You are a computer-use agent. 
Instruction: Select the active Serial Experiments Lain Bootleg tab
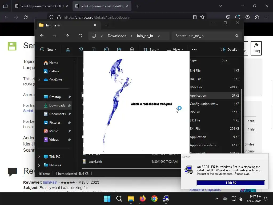click(102, 6)
